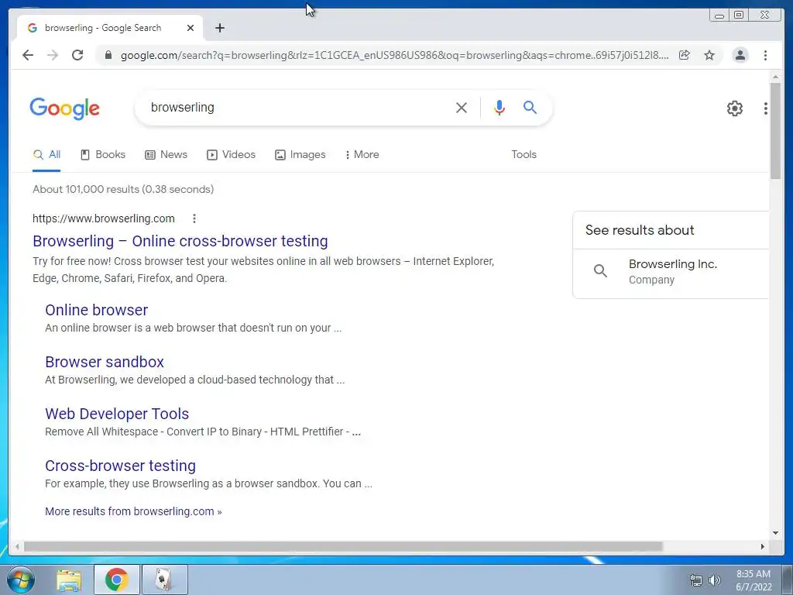
Task: Click the Chrome taskbar icon
Action: point(116,580)
